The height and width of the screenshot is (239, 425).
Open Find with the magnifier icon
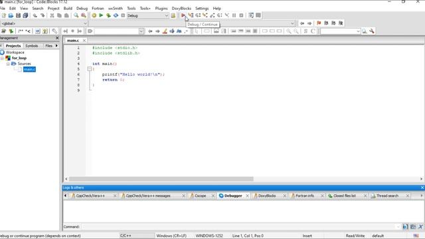pos(76,15)
